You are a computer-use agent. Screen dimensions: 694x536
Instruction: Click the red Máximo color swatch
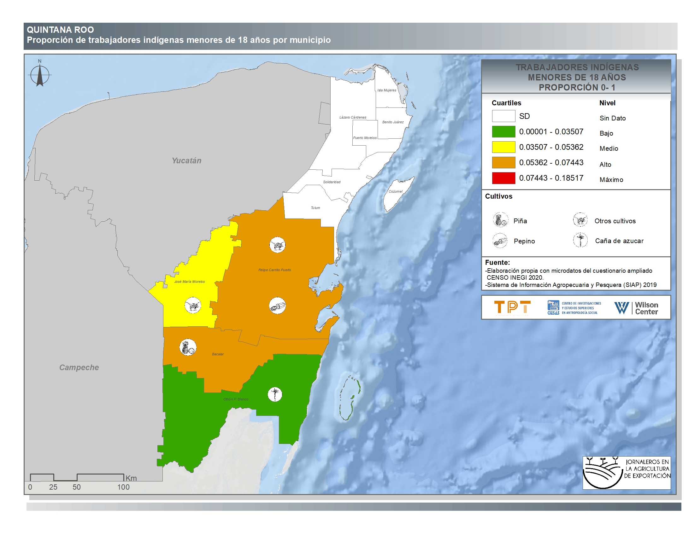point(503,178)
